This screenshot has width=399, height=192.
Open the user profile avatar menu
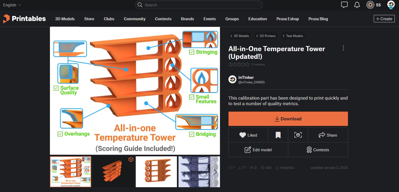(x=391, y=5)
